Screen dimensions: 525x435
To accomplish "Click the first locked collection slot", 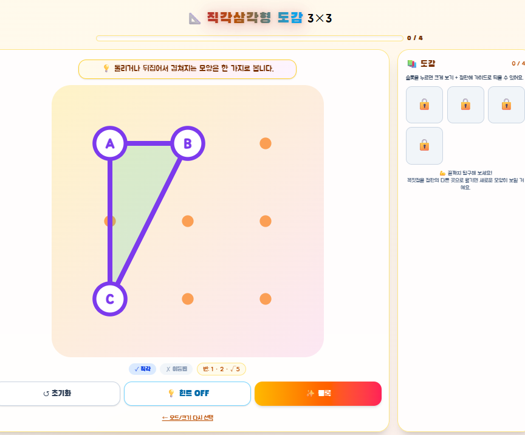I will point(424,105).
